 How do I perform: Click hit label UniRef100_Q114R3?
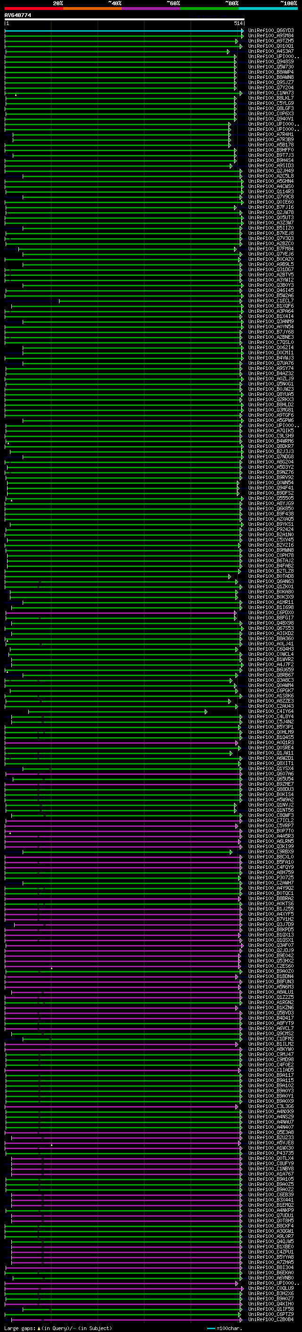[x=271, y=191]
